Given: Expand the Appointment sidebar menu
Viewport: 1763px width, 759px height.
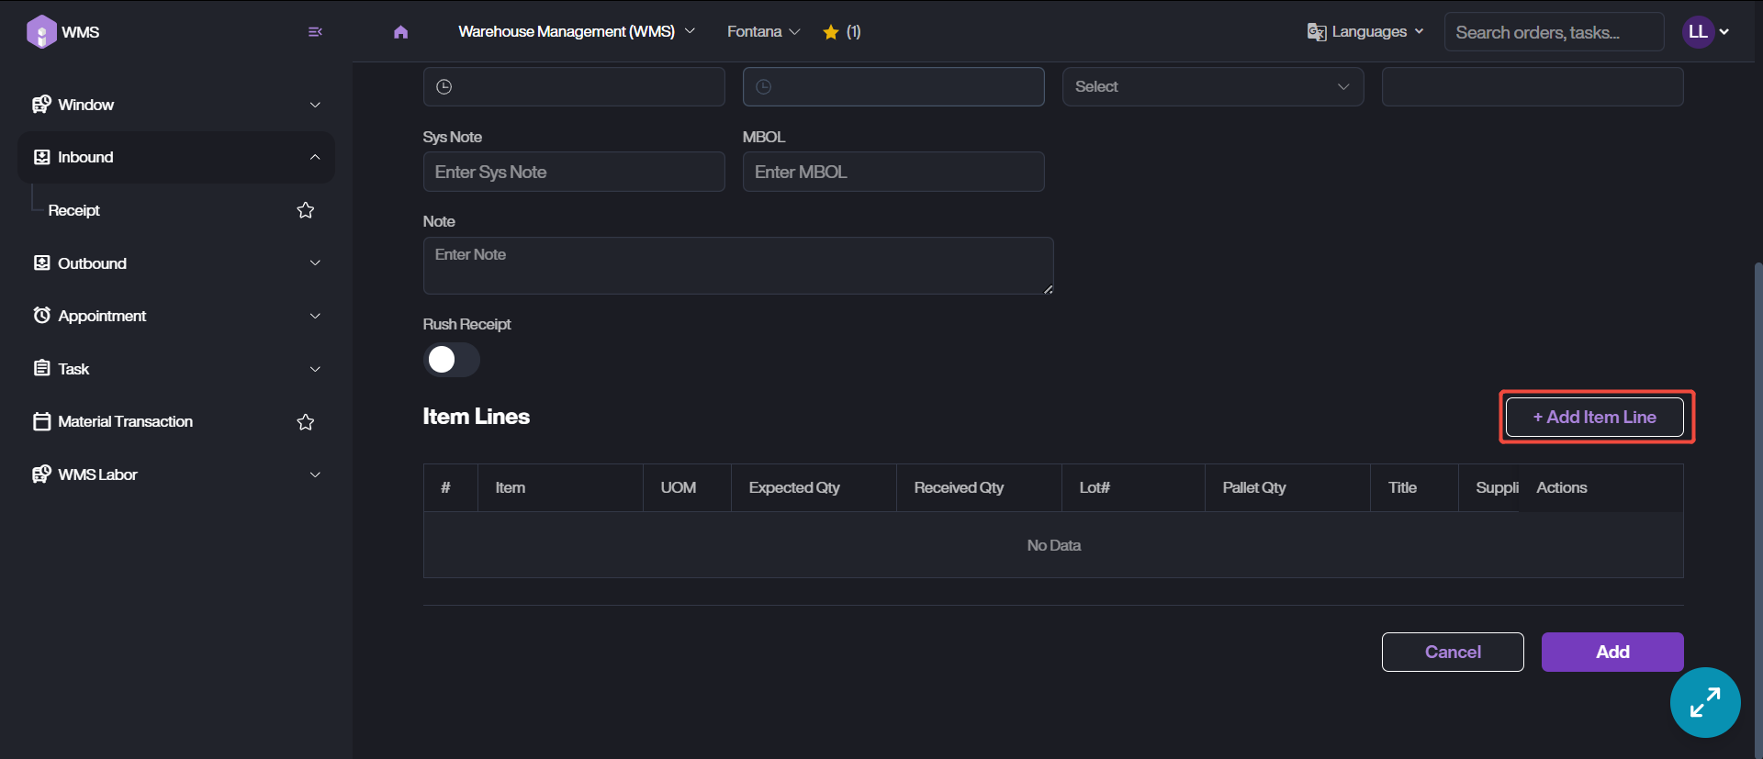Looking at the screenshot, I should pos(175,316).
